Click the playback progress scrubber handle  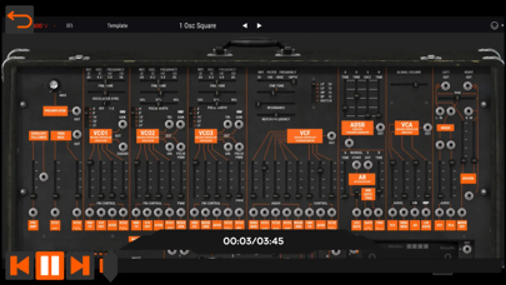tap(110, 266)
